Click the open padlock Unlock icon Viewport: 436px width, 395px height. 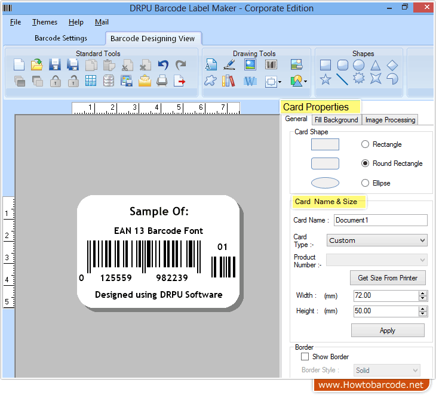pyautogui.click(x=73, y=81)
